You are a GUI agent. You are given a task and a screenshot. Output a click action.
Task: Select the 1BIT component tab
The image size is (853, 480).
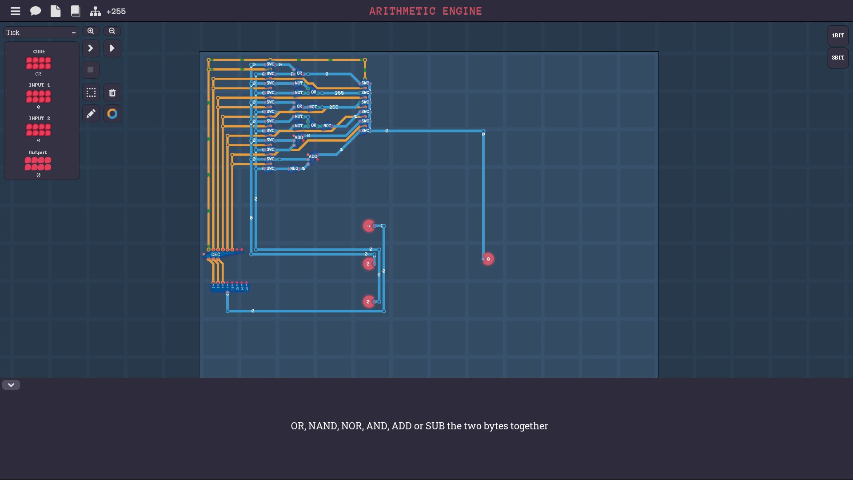coord(838,36)
